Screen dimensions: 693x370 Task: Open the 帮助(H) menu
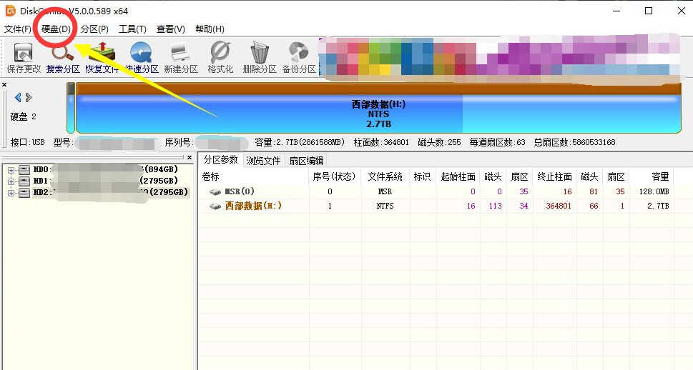(x=210, y=29)
